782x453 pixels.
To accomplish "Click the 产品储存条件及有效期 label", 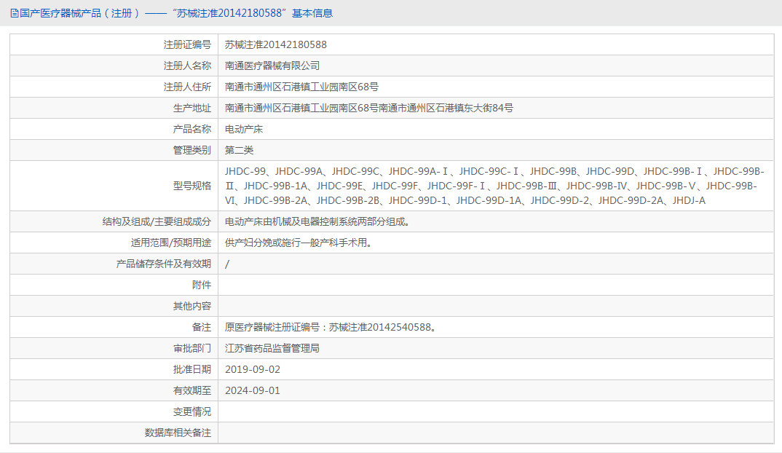I will pos(164,264).
